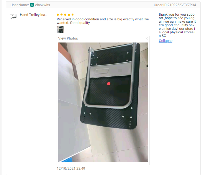This screenshot has height=175, width=205.
Task: Open the Hand Trolley loa... product title
Action: coord(34,15)
